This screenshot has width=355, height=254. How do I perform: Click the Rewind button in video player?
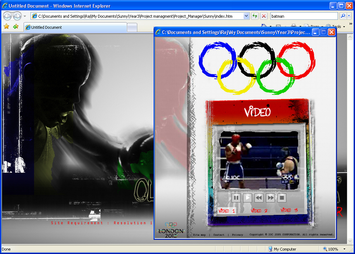point(259,198)
